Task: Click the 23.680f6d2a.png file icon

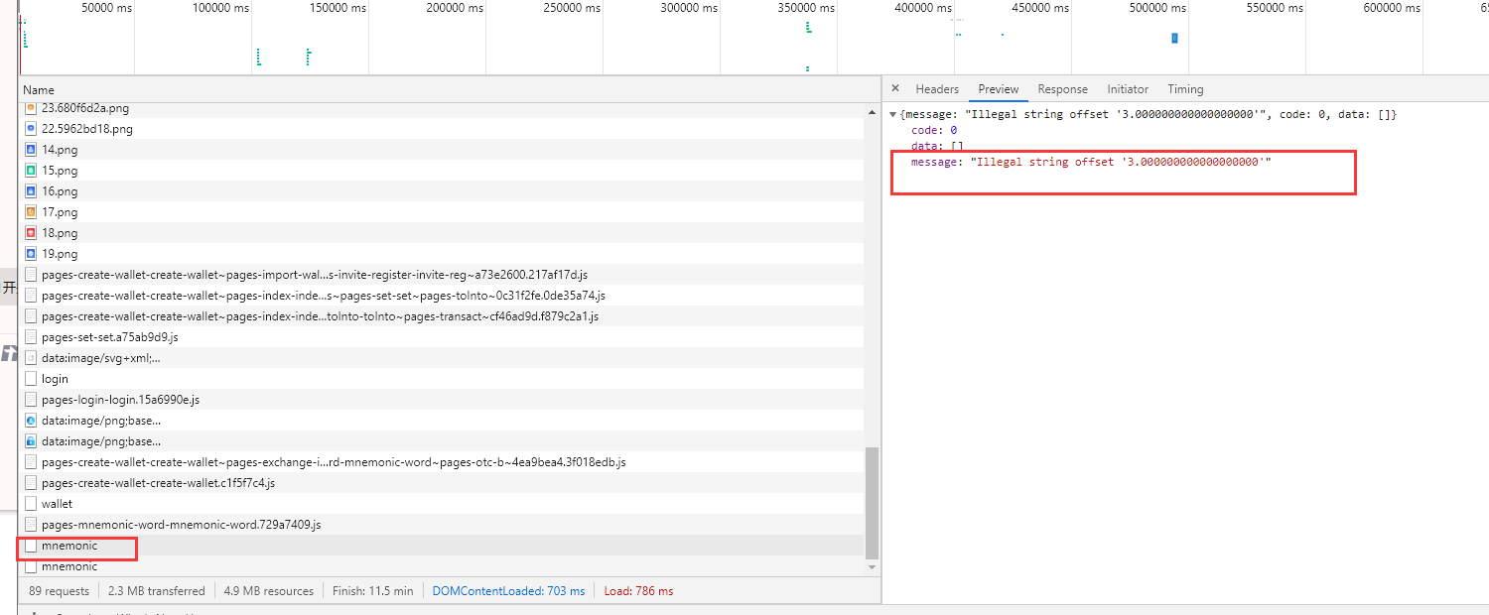Action: pos(31,108)
